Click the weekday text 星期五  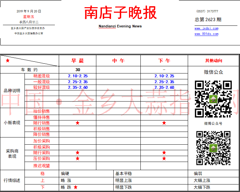pyautogui.click(x=29, y=17)
